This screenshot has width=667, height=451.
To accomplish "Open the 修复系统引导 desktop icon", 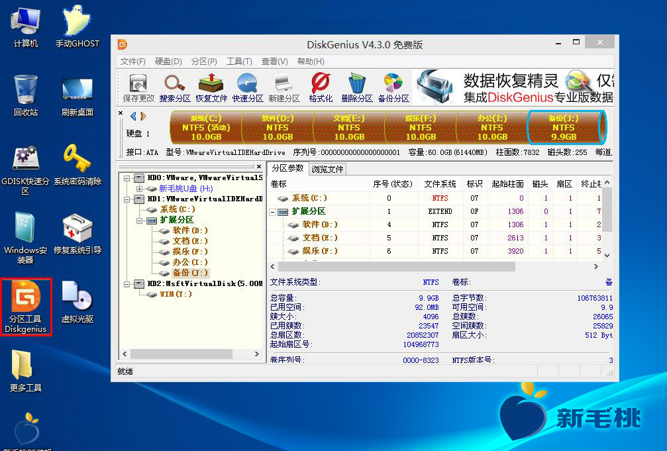I will [x=77, y=234].
